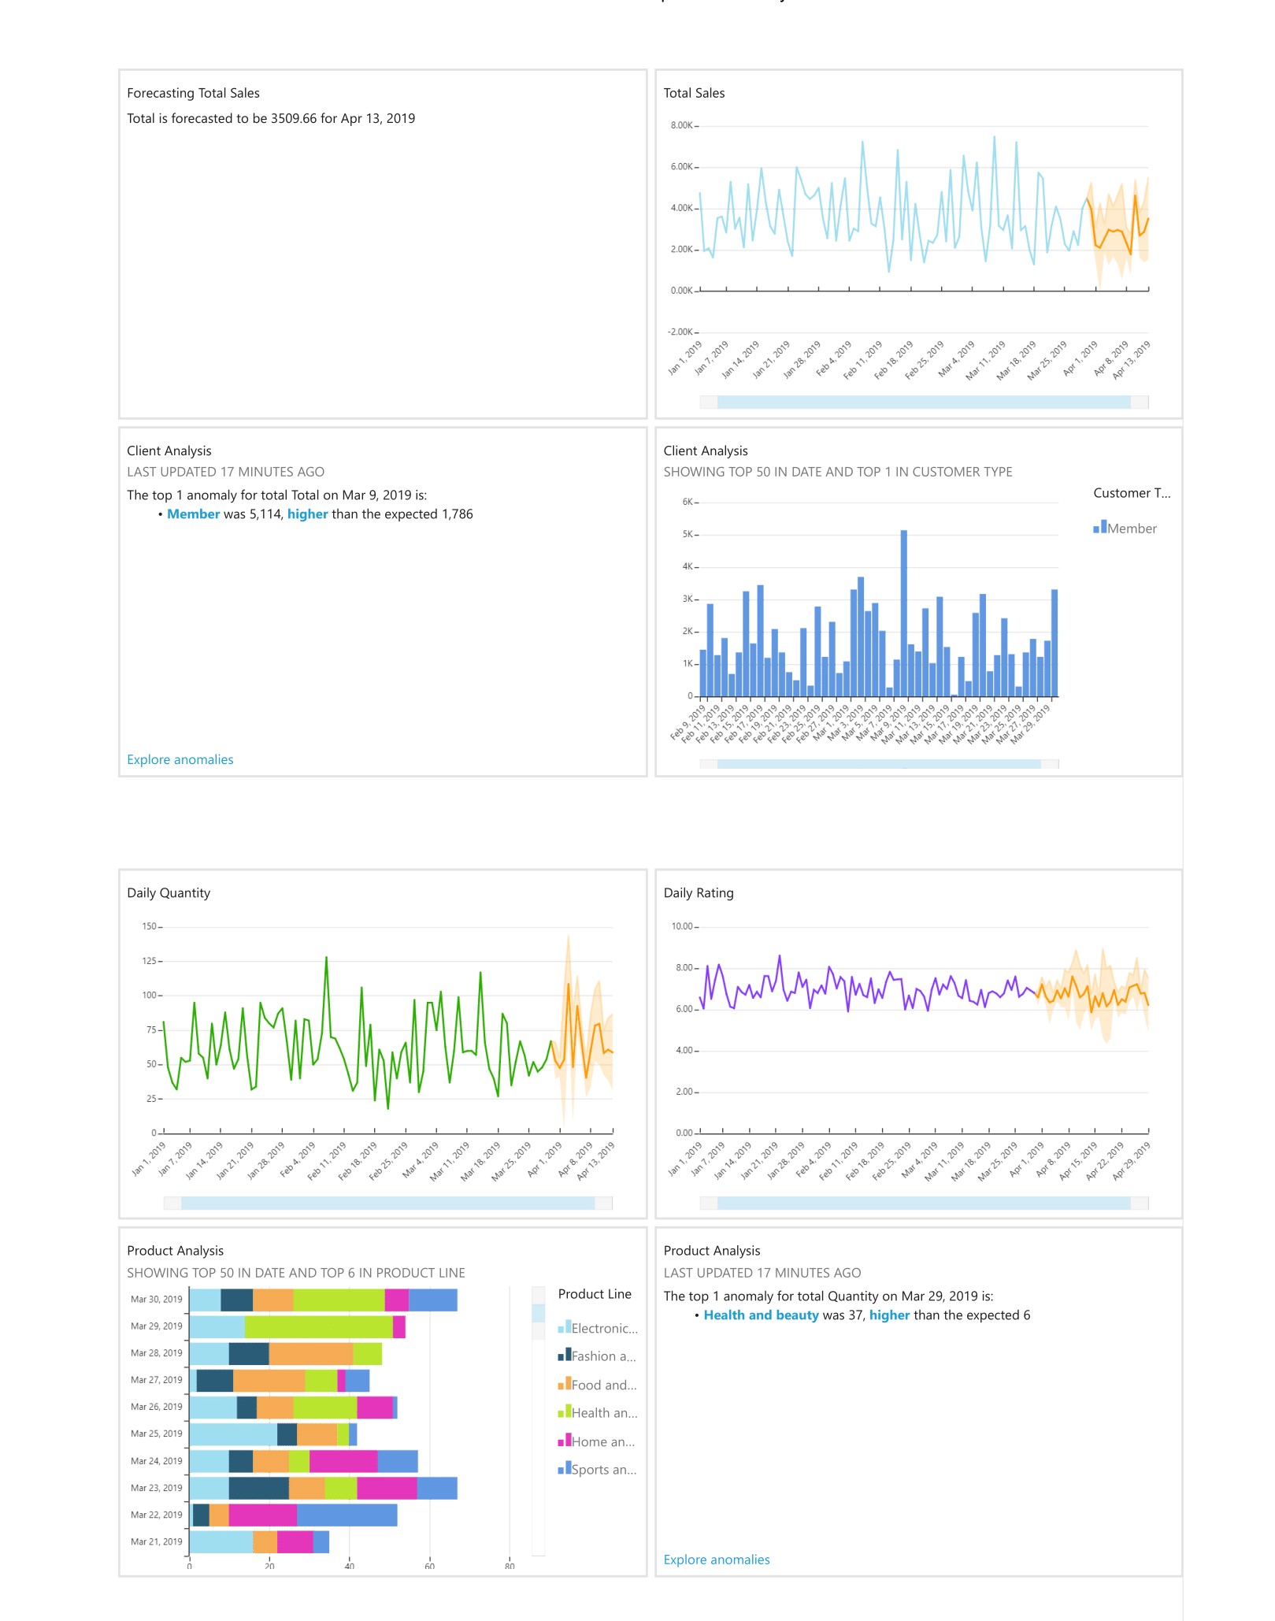Select the Health and beauty legend icon
The width and height of the screenshot is (1275, 1621).
coord(564,1412)
